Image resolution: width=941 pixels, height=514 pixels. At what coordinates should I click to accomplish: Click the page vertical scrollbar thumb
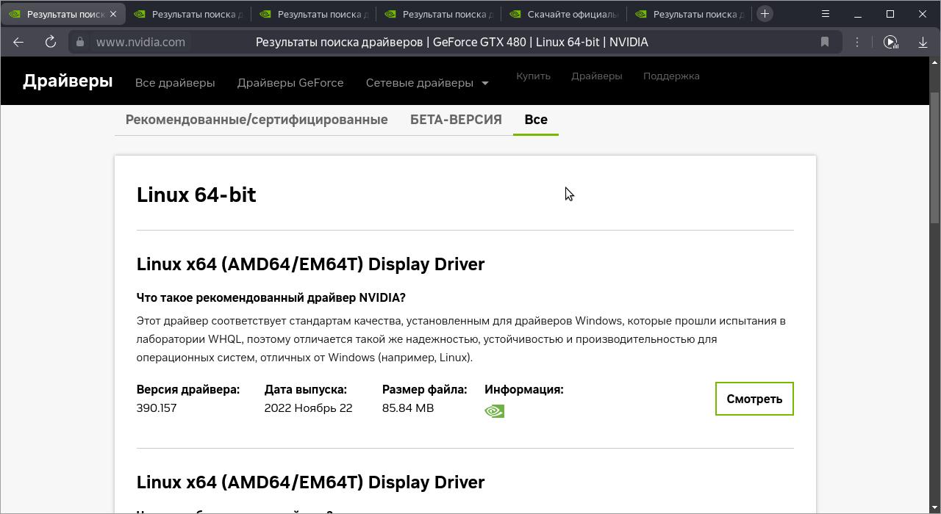(935, 158)
